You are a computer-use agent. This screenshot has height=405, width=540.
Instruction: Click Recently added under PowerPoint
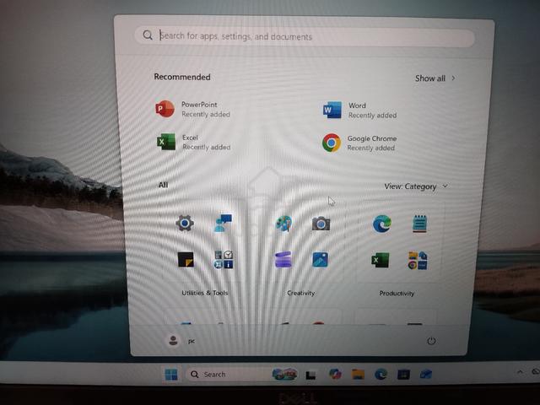coord(206,115)
